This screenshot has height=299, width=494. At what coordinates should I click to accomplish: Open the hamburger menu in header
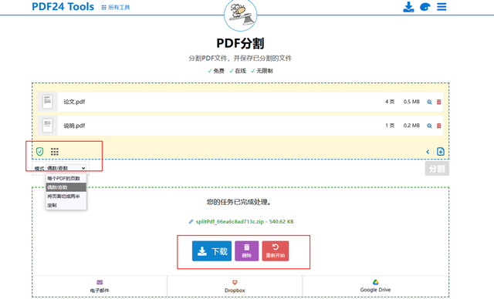tap(442, 7)
